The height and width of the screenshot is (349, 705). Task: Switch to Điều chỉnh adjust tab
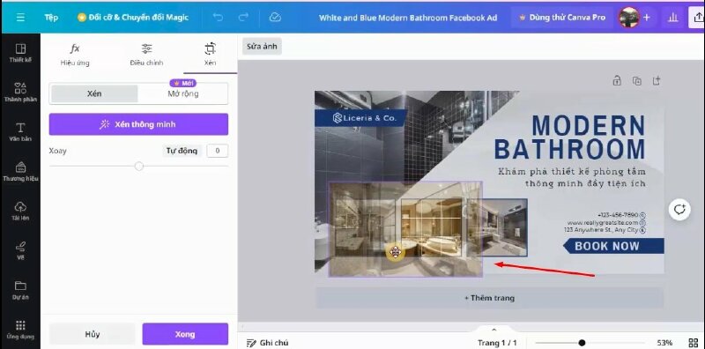[x=146, y=55]
